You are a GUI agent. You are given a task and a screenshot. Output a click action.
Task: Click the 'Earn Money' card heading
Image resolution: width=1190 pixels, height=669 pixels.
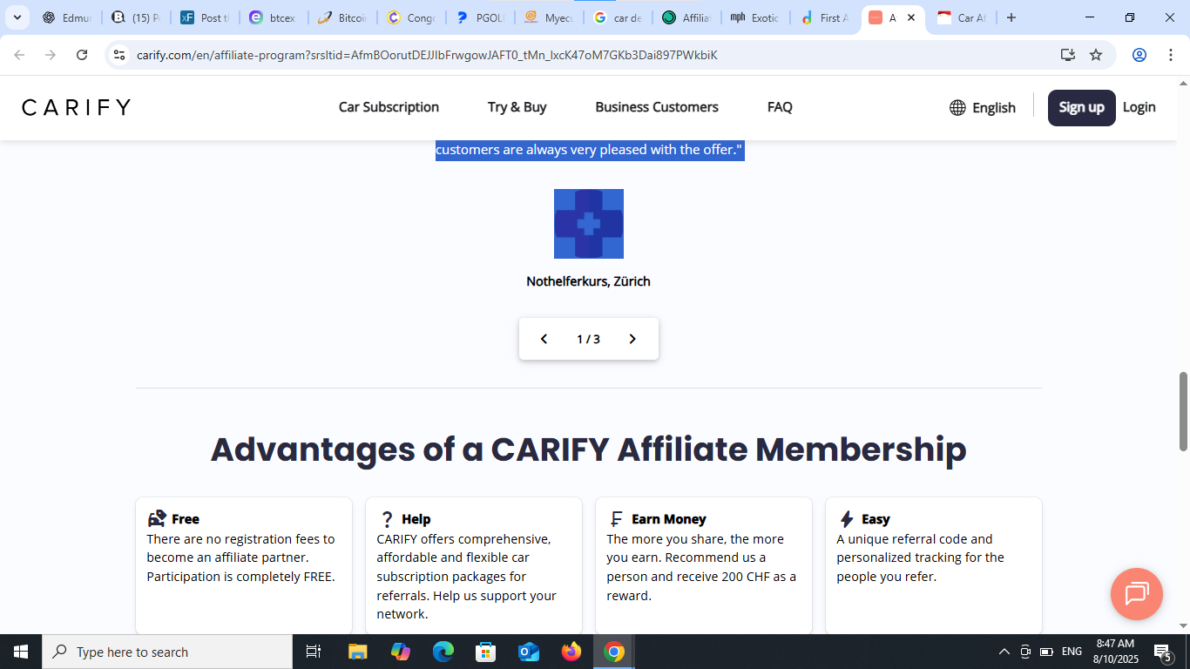[x=669, y=519]
